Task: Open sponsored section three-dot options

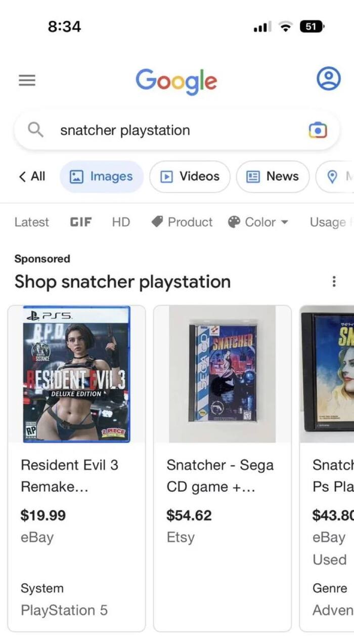Action: [333, 282]
